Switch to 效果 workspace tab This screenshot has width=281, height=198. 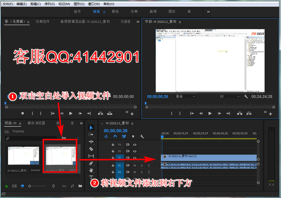point(134,12)
